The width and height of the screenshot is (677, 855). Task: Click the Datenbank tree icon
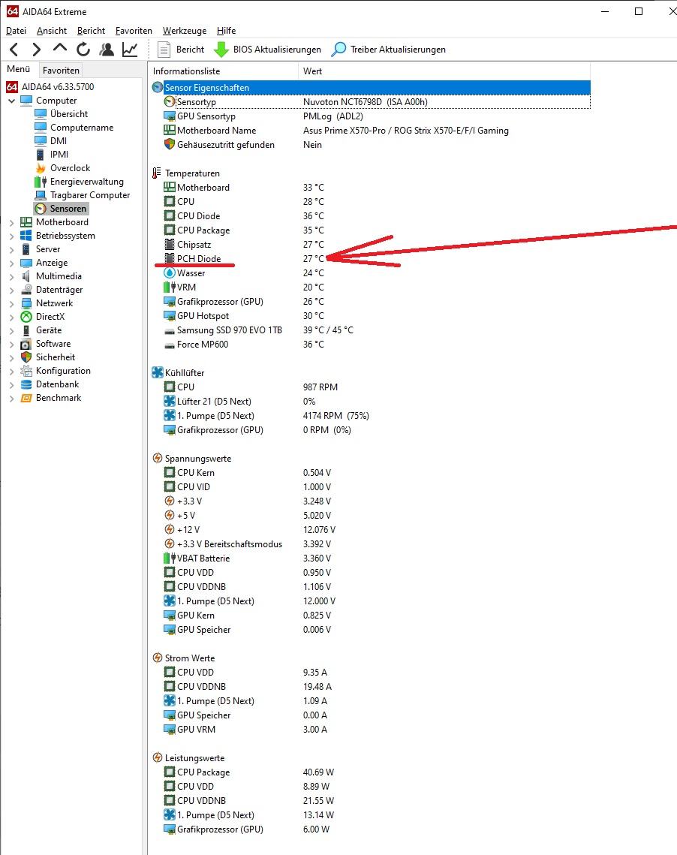point(26,384)
